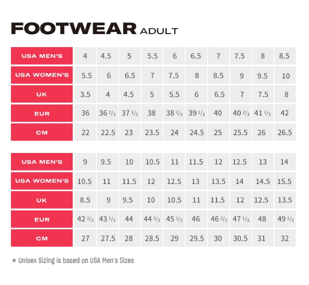Select the USA Women's 15.5 cell

point(285,181)
